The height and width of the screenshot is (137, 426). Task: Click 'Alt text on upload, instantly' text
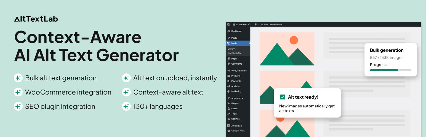[x=175, y=78]
